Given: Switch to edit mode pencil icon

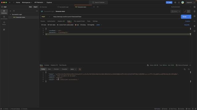Looking at the screenshot, I should (x=185, y=11).
